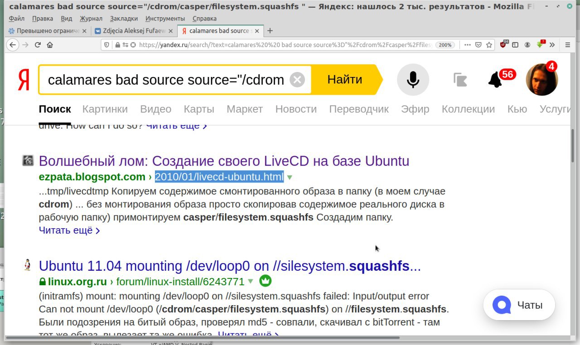The image size is (580, 345).
Task: Bookmark this page with the star
Action: coord(489,45)
